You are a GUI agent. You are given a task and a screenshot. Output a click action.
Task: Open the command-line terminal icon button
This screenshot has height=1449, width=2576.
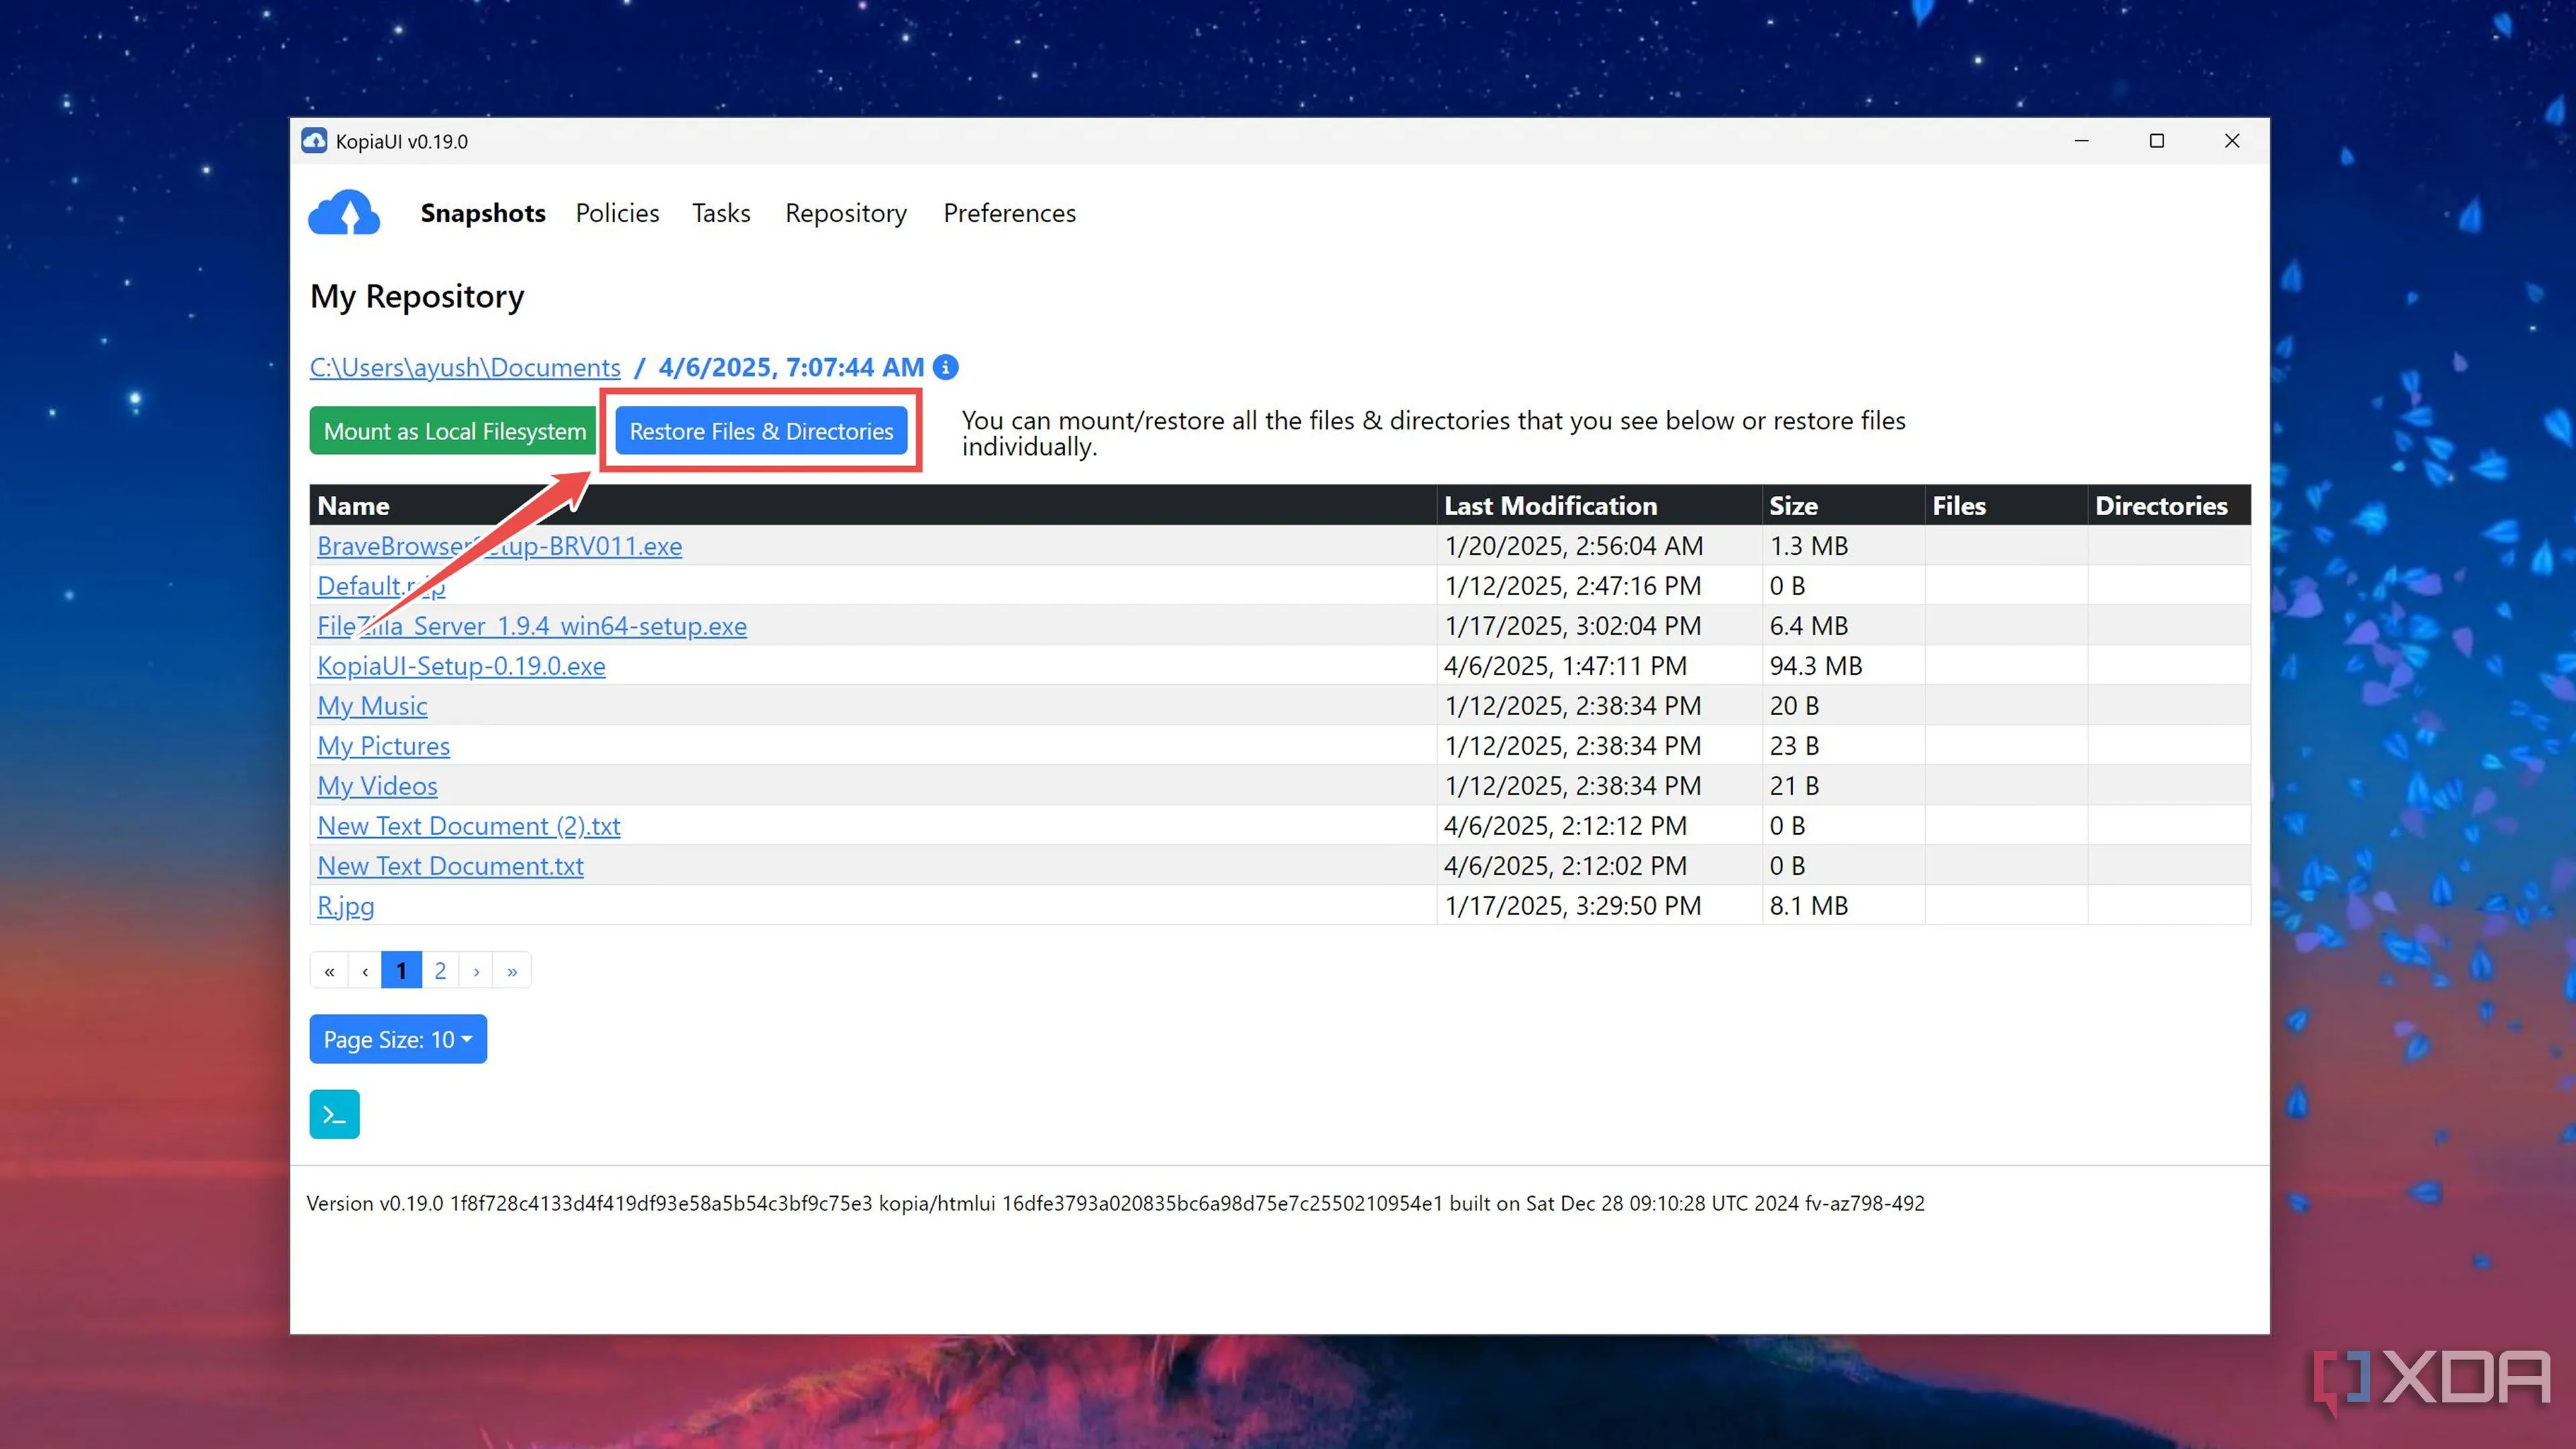tap(334, 1114)
